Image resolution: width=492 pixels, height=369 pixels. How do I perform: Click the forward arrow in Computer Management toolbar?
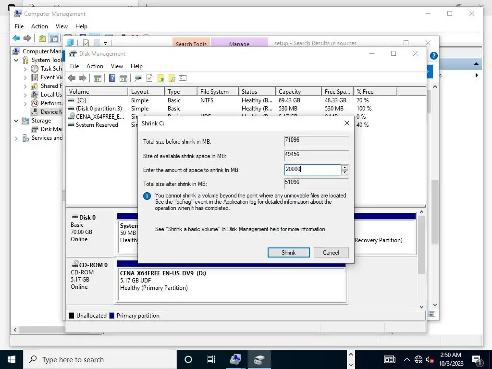[27, 38]
